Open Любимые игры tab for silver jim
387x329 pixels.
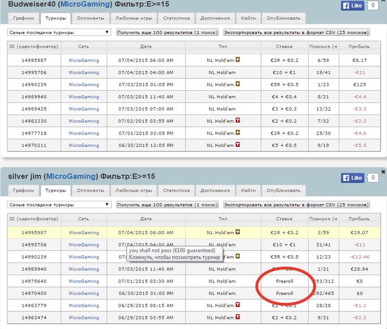tap(133, 191)
